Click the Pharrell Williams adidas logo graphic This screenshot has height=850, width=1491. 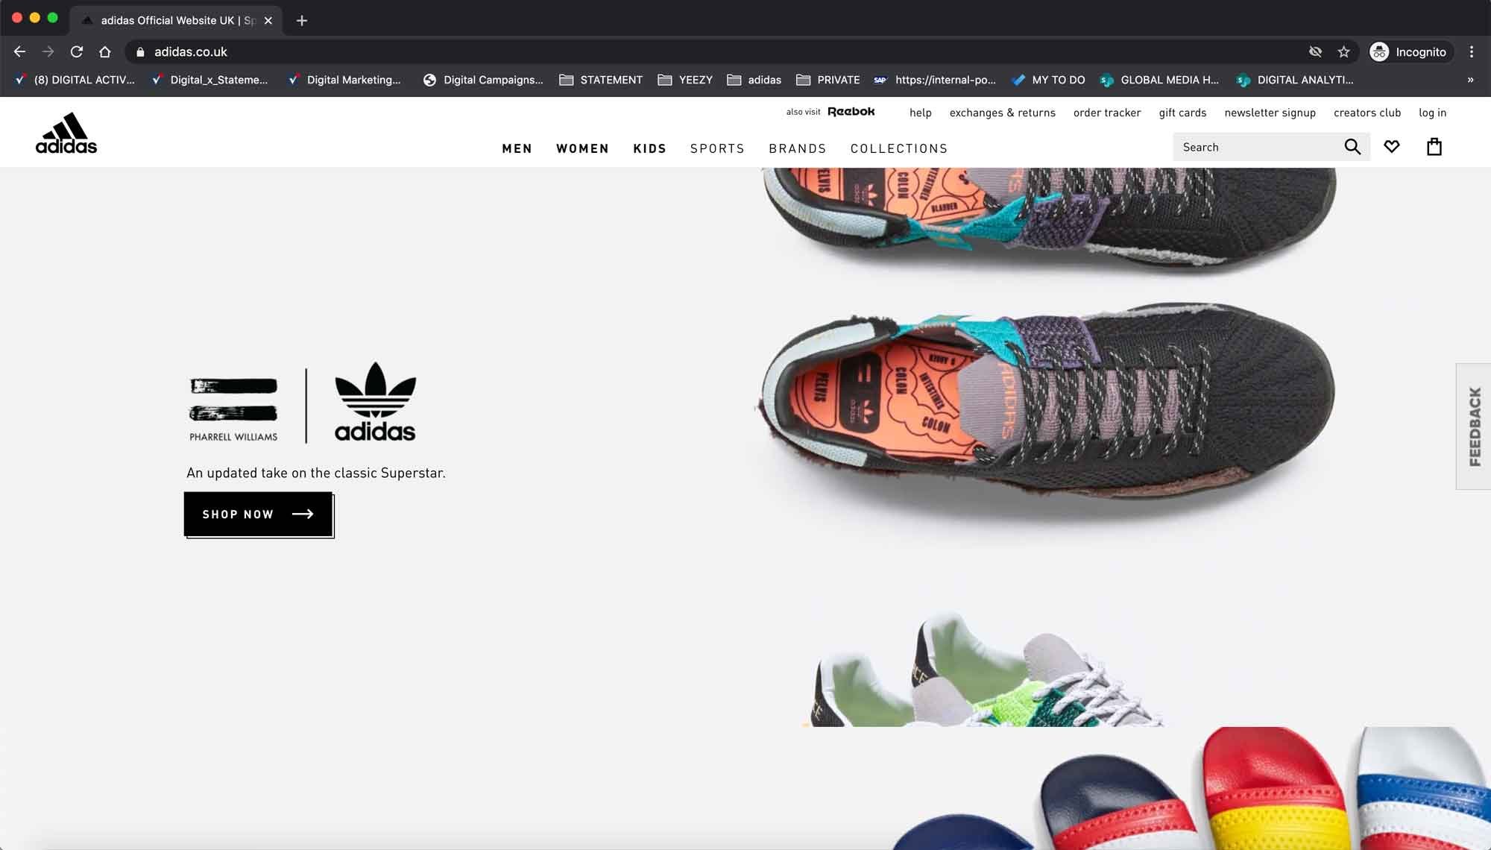tap(302, 403)
